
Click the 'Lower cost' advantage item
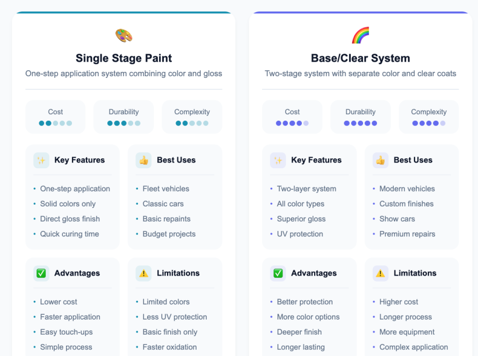coord(59,302)
